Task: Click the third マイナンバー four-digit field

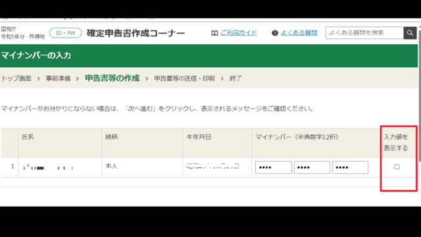Action: click(x=350, y=167)
